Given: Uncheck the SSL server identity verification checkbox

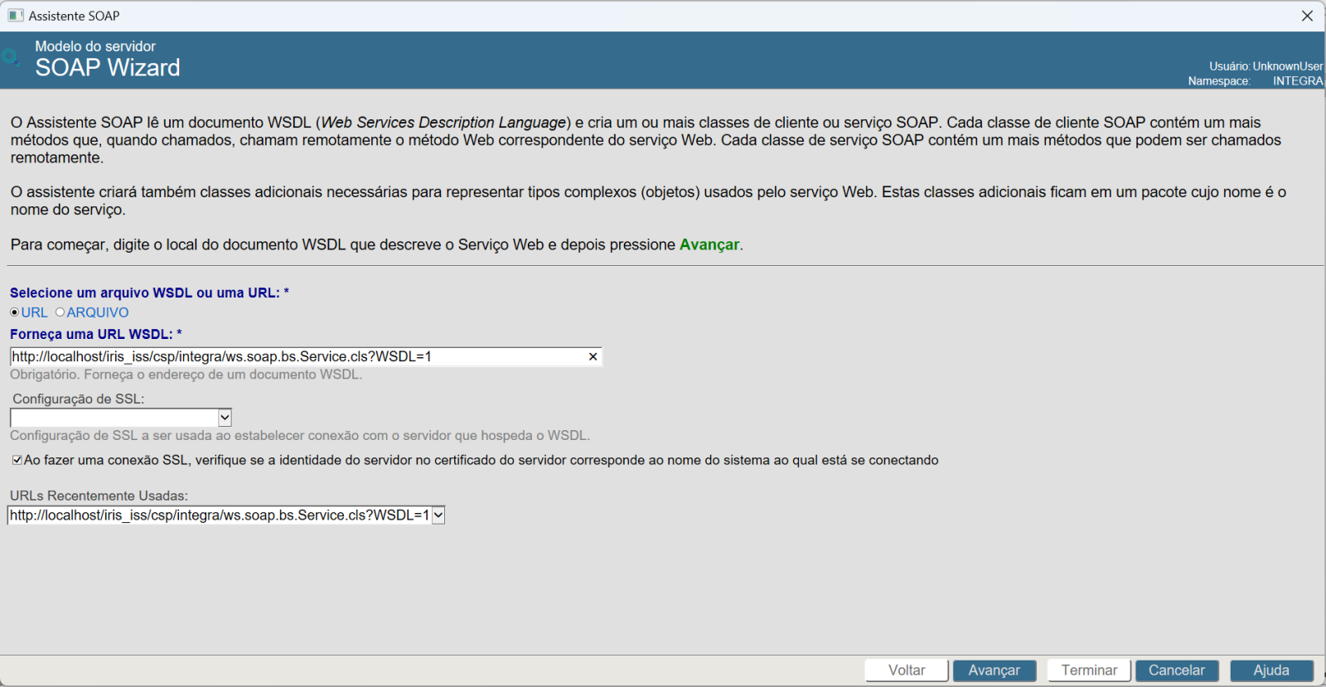Looking at the screenshot, I should [x=17, y=460].
